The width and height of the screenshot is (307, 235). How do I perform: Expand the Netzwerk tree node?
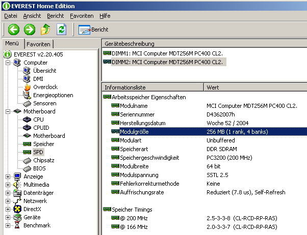click(x=8, y=201)
